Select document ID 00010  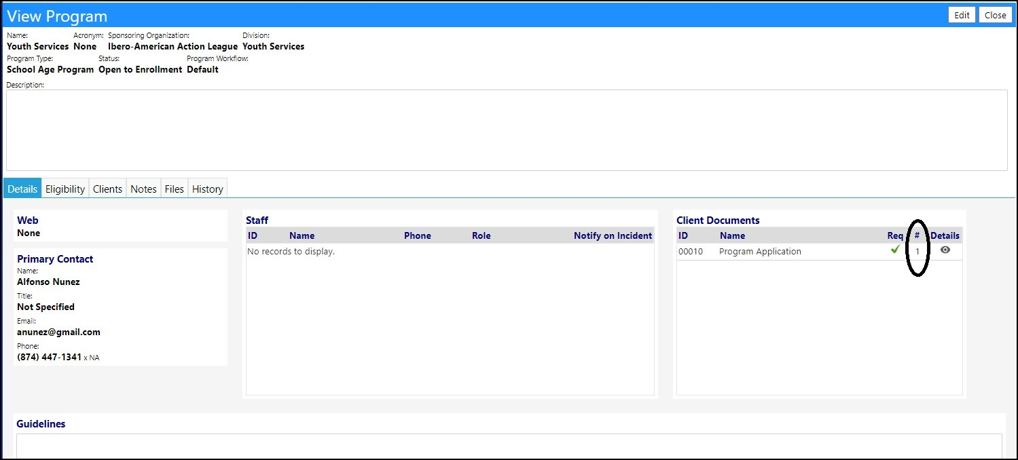click(x=691, y=251)
